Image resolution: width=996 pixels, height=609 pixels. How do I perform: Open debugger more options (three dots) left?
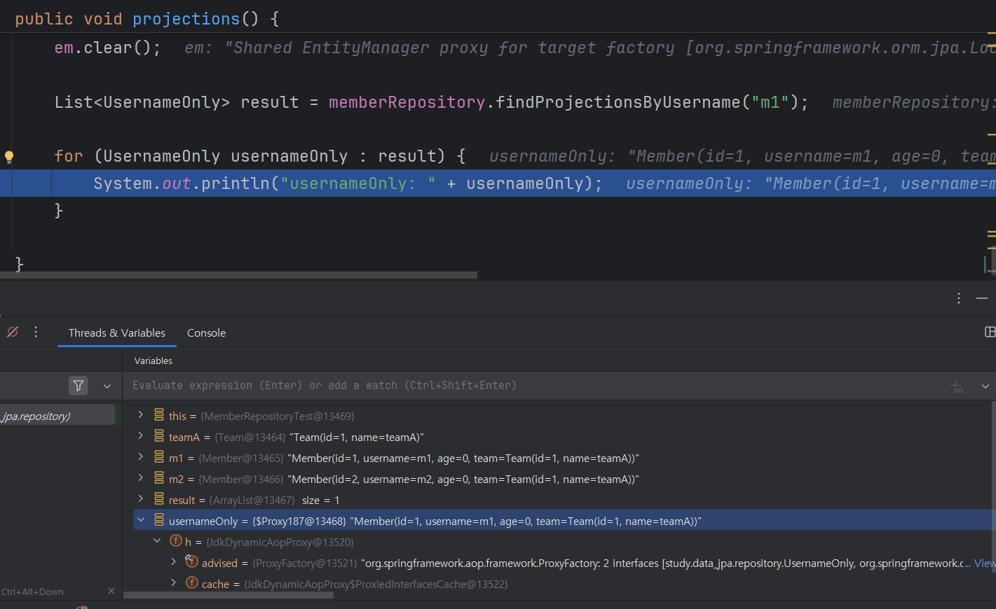36,332
